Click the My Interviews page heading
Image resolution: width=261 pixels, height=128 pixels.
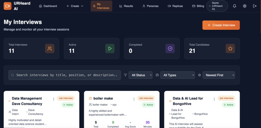(23, 22)
